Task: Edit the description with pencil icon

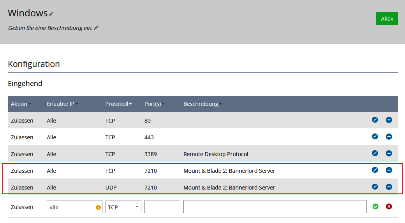Action: coord(96,28)
